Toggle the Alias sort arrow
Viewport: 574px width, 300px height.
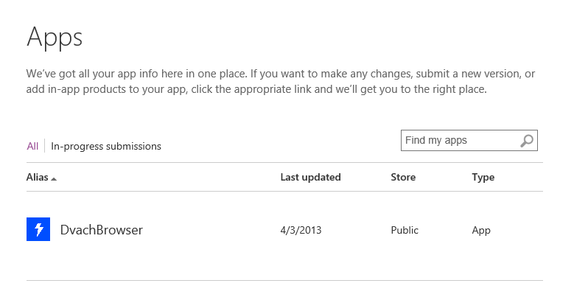[54, 179]
